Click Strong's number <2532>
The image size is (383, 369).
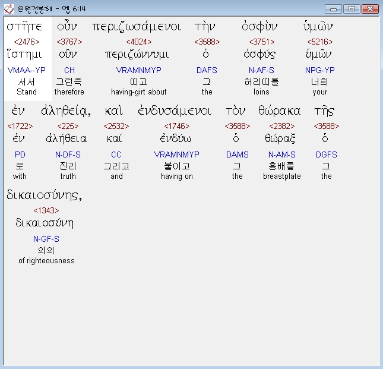coord(116,126)
